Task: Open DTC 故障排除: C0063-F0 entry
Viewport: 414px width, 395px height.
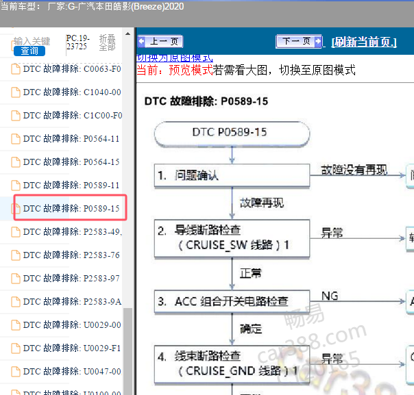Action: (72, 69)
